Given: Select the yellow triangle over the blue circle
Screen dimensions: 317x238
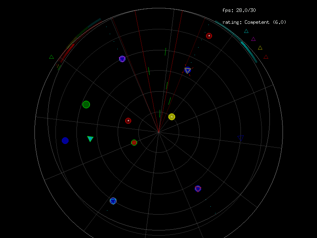Looking at the screenshot, I should [x=188, y=71].
